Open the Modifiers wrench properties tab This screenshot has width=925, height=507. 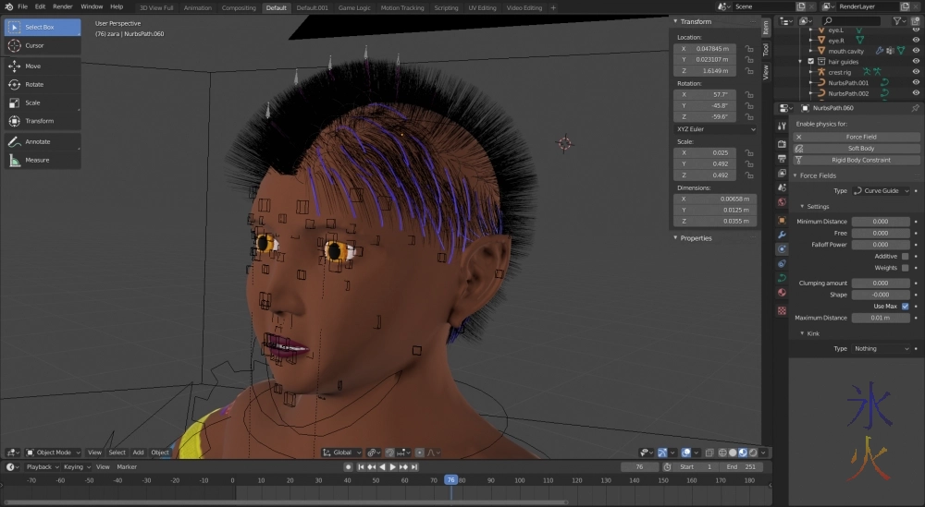pyautogui.click(x=782, y=235)
